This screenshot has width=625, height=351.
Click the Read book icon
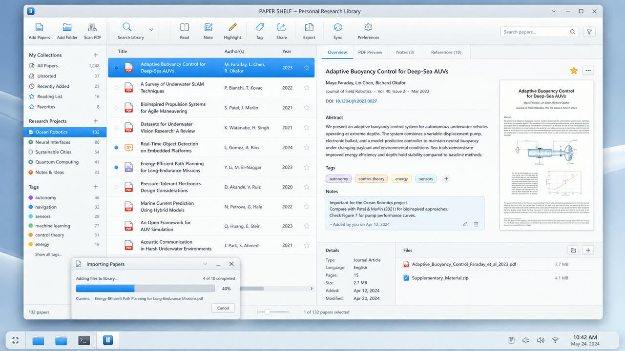[185, 27]
